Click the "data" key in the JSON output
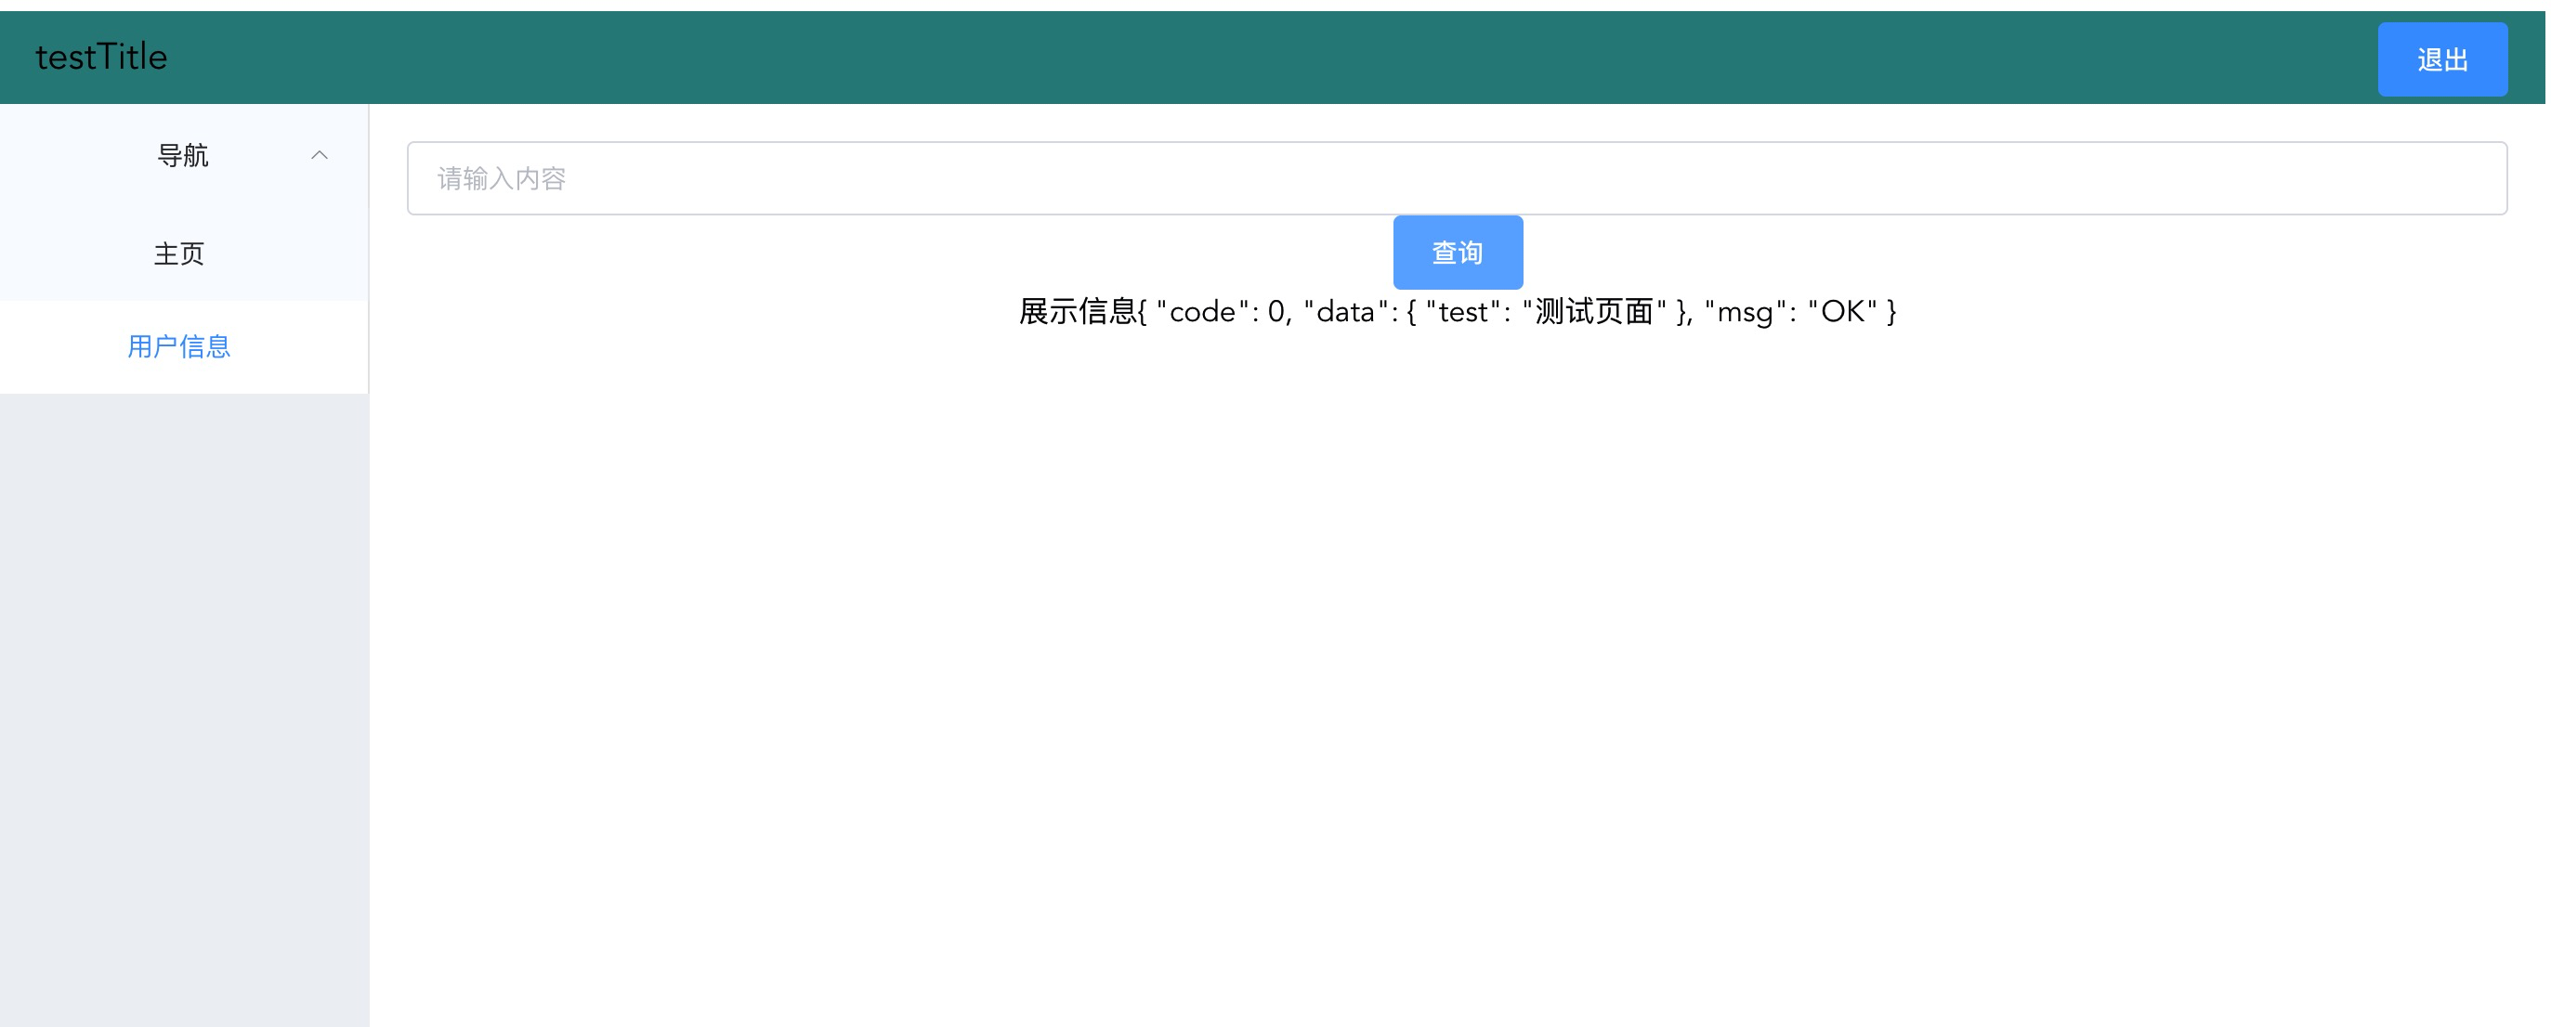2551x1027 pixels. [1345, 312]
